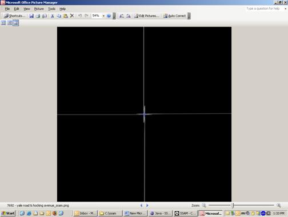Click the Save disk icon

pos(31,16)
